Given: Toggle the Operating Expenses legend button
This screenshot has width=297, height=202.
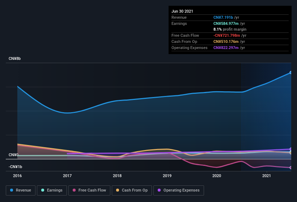Looking at the screenshot, I should point(179,190).
